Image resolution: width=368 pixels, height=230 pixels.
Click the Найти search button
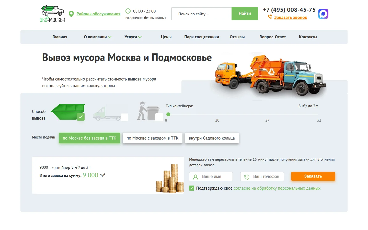tap(245, 14)
